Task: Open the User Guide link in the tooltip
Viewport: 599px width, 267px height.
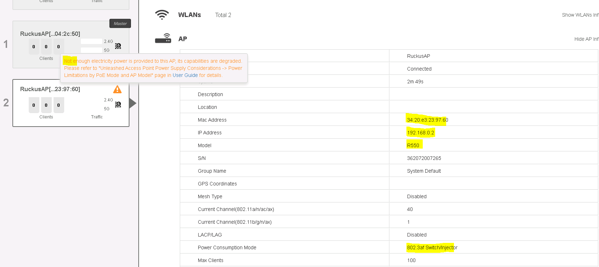Action: pyautogui.click(x=185, y=75)
